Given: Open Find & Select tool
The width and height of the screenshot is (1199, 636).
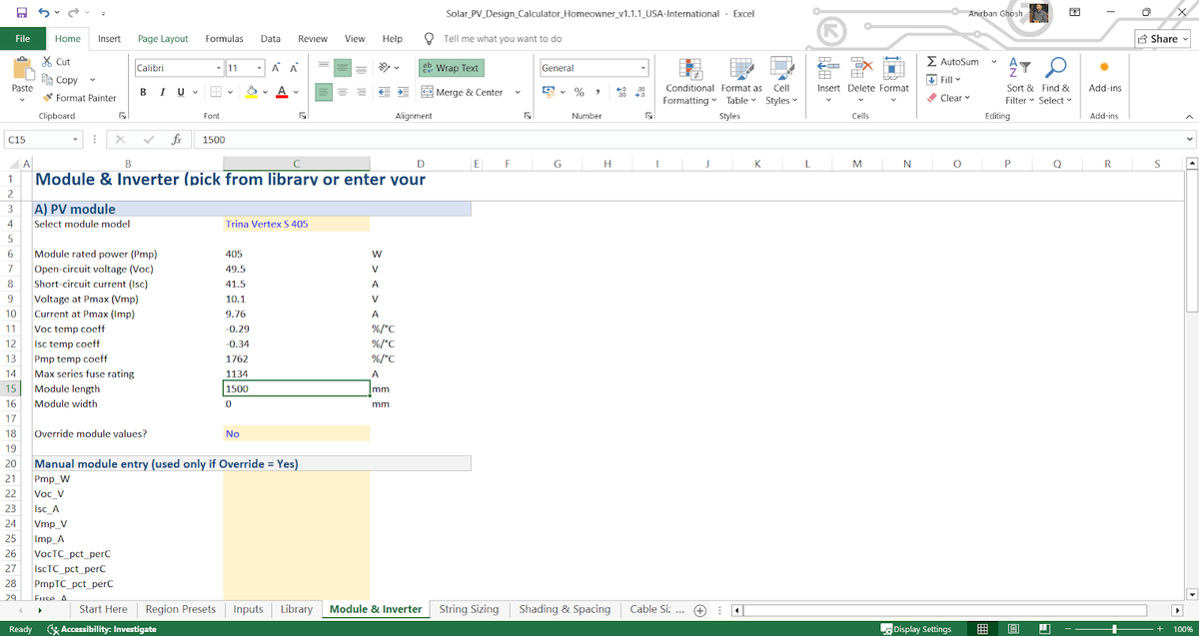Looking at the screenshot, I should (x=1053, y=78).
